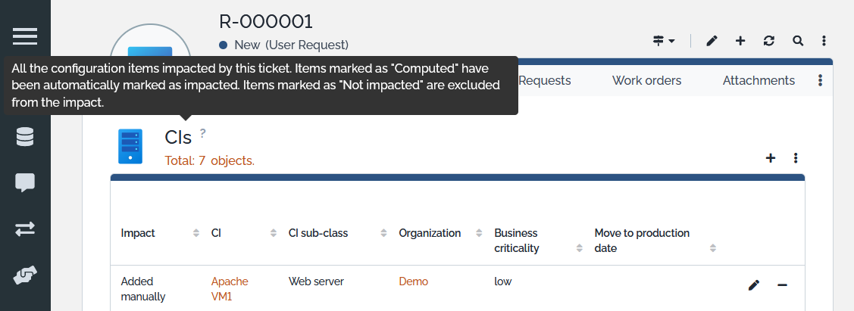Screen dimensions: 854x311
Task: Open the ticket actions dropdown menu
Action: 664,41
